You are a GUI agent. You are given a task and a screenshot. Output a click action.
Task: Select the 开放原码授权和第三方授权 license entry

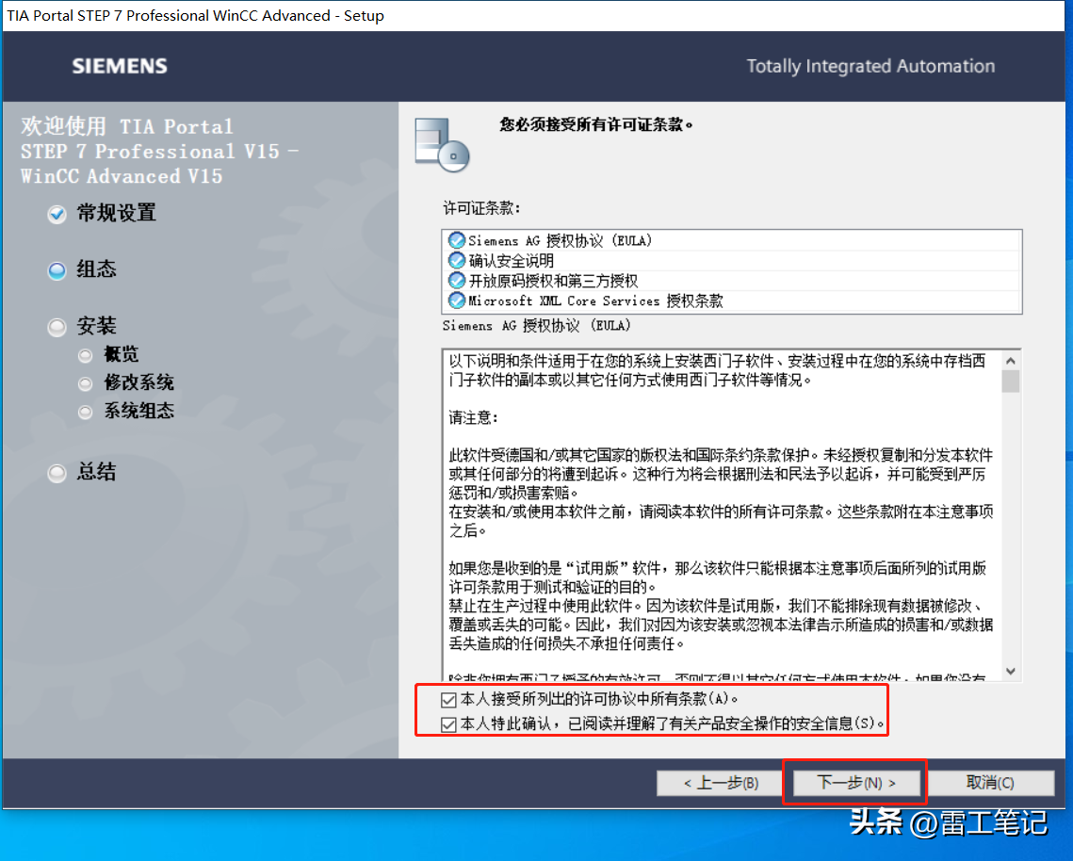click(x=553, y=281)
